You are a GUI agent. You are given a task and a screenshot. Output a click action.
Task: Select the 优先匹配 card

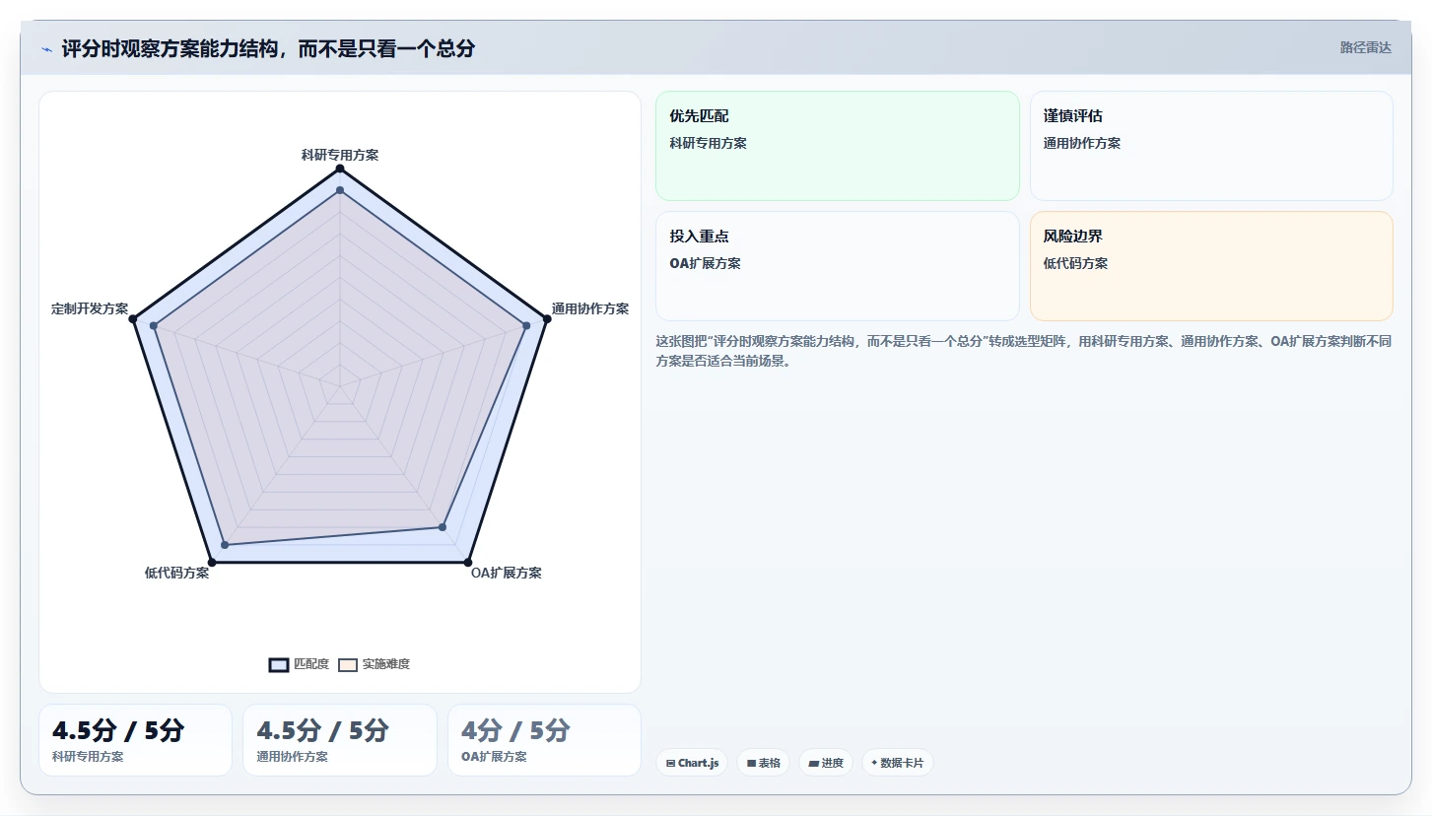coord(837,146)
